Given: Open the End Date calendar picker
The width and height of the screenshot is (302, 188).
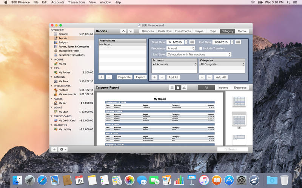Looking at the screenshot, I should coord(238,42).
